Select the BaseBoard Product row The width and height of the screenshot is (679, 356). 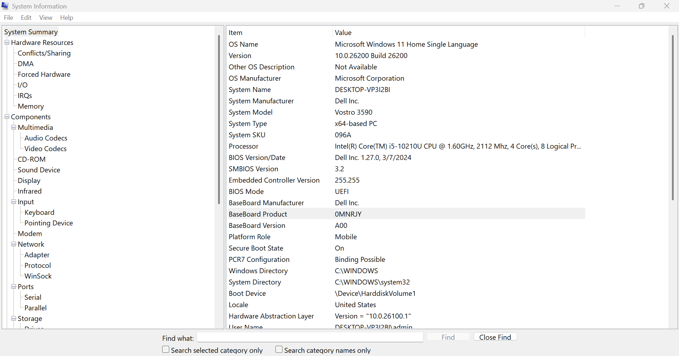406,214
